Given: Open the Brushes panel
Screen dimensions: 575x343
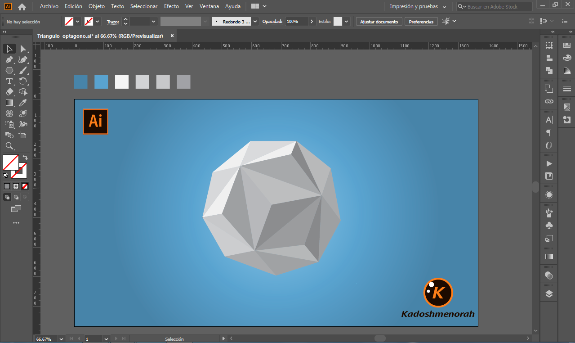Looking at the screenshot, I should [549, 213].
